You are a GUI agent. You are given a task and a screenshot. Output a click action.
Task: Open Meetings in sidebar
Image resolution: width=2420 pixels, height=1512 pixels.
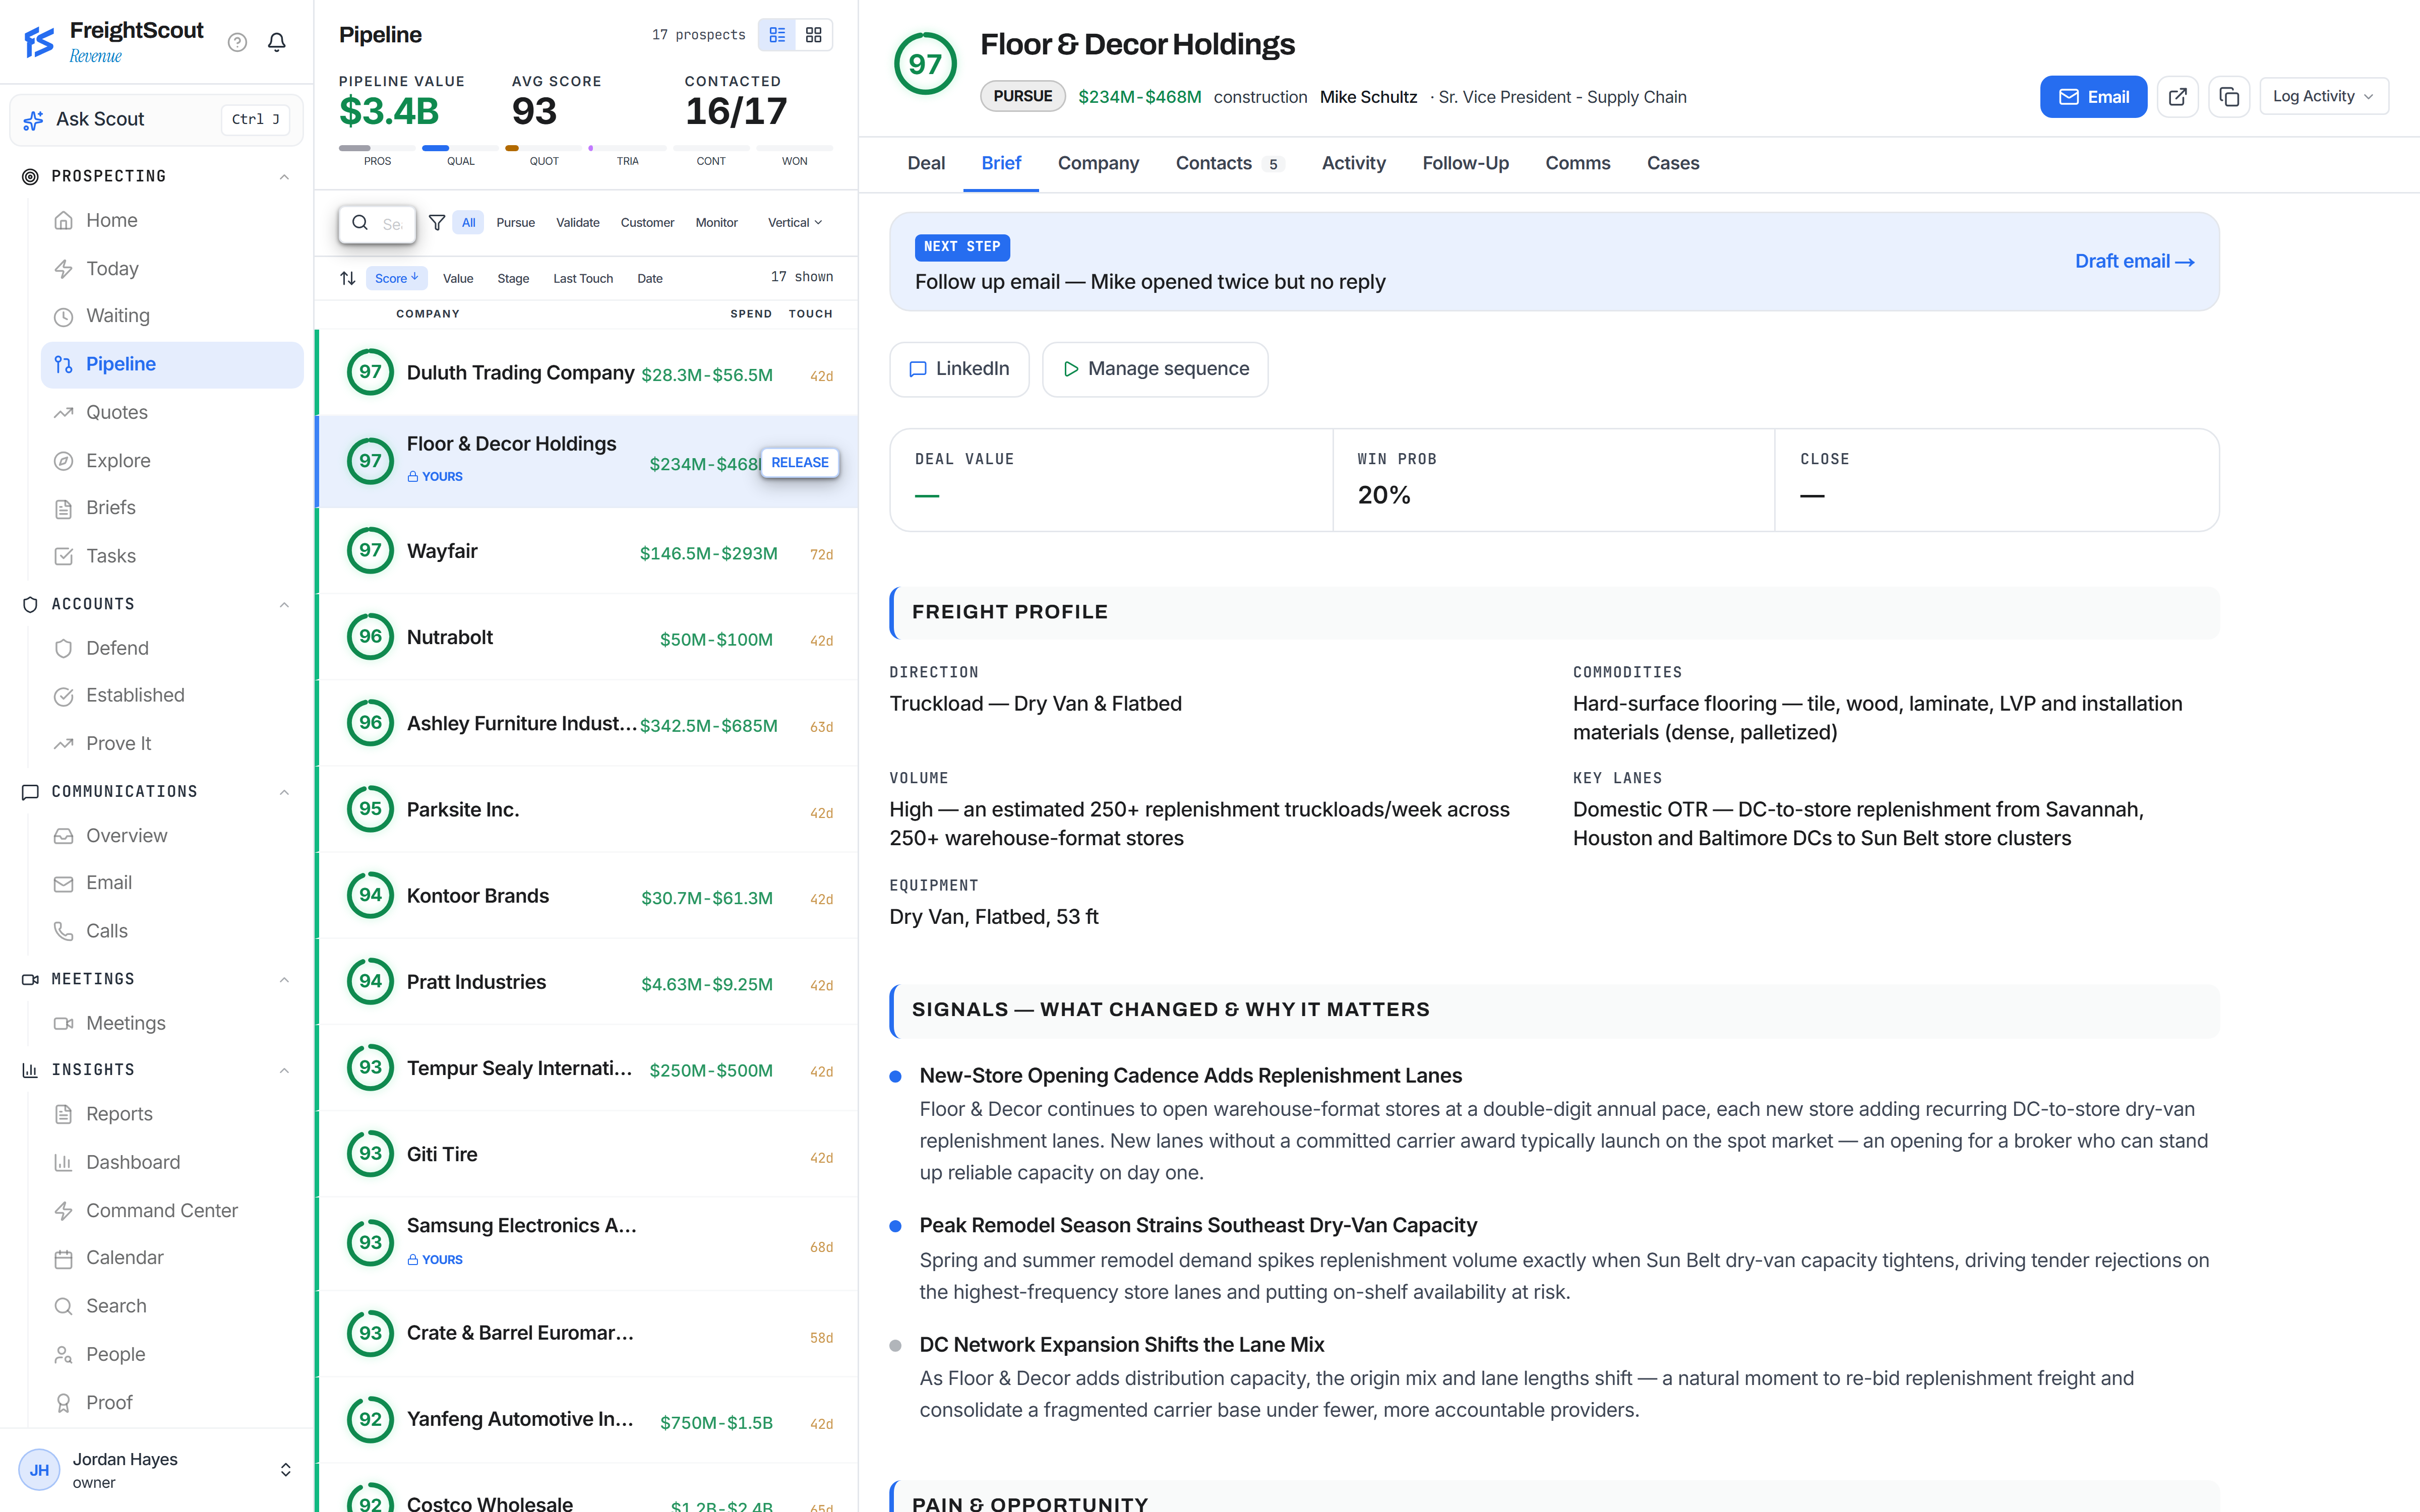click(172, 1023)
